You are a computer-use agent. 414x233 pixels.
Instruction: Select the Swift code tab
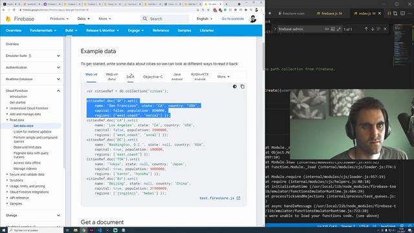[130, 76]
